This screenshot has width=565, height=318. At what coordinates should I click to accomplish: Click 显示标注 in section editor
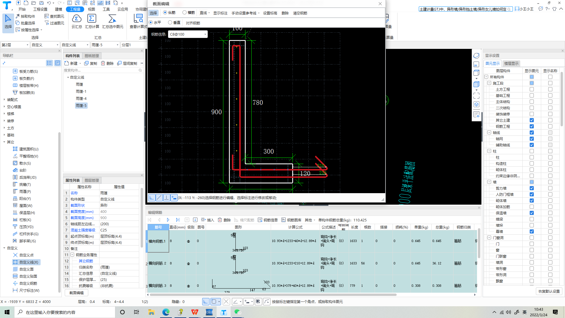click(x=220, y=13)
